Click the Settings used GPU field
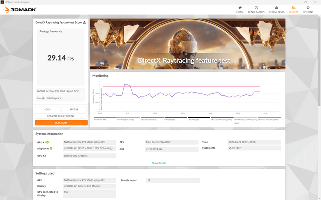This screenshot has width=321, height=200. click(89, 180)
